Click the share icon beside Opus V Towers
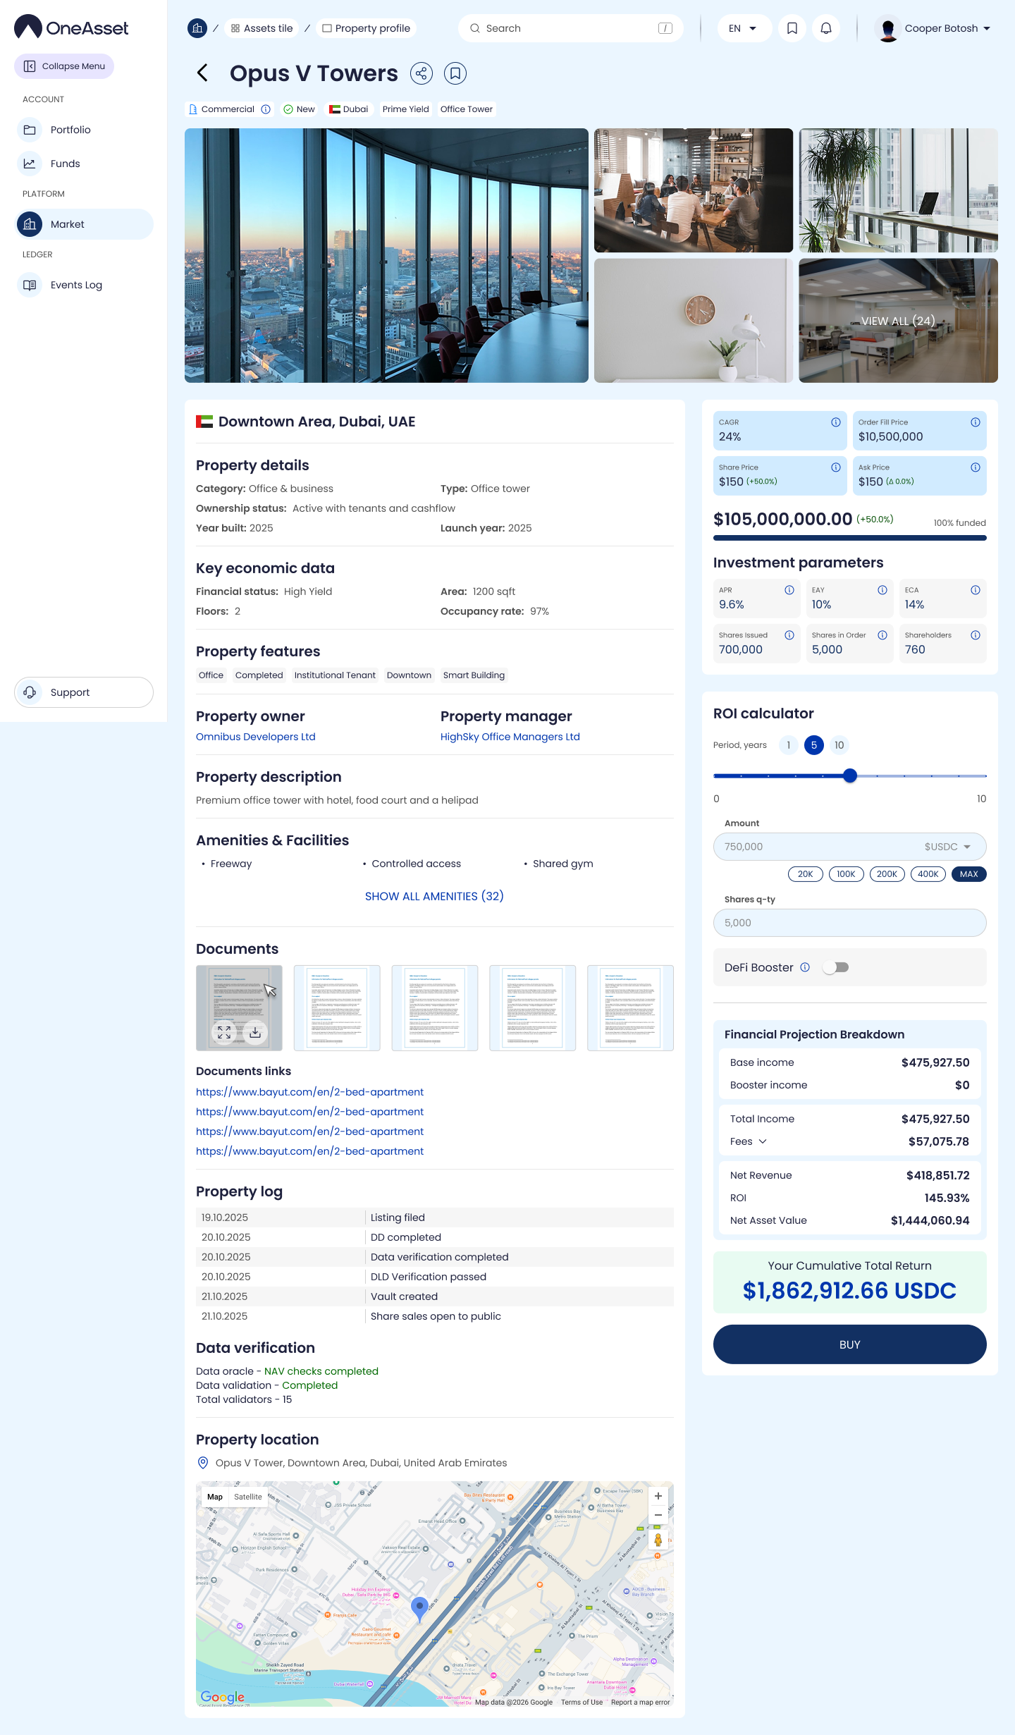The height and width of the screenshot is (1735, 1015). pos(422,73)
